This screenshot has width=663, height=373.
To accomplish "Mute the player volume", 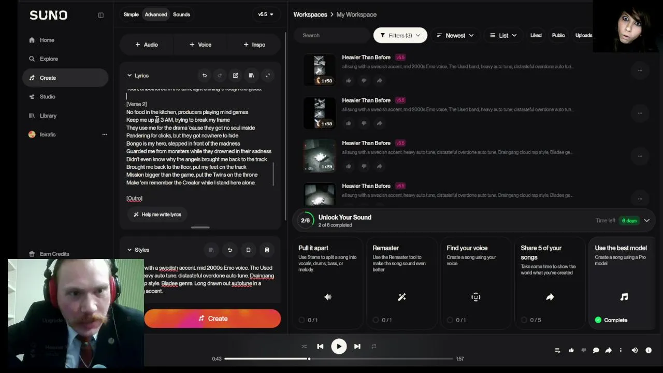I will pos(635,351).
